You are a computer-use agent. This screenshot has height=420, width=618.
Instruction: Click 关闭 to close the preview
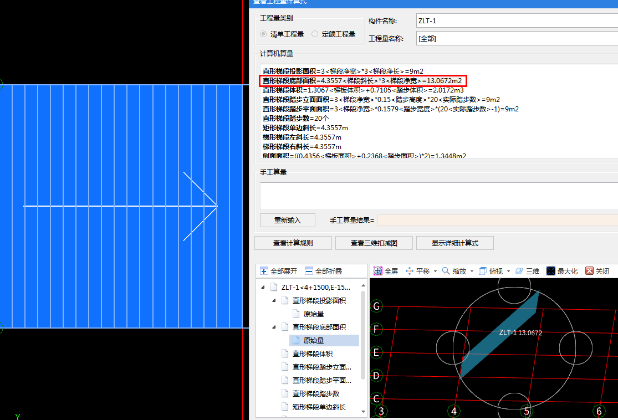pyautogui.click(x=597, y=271)
